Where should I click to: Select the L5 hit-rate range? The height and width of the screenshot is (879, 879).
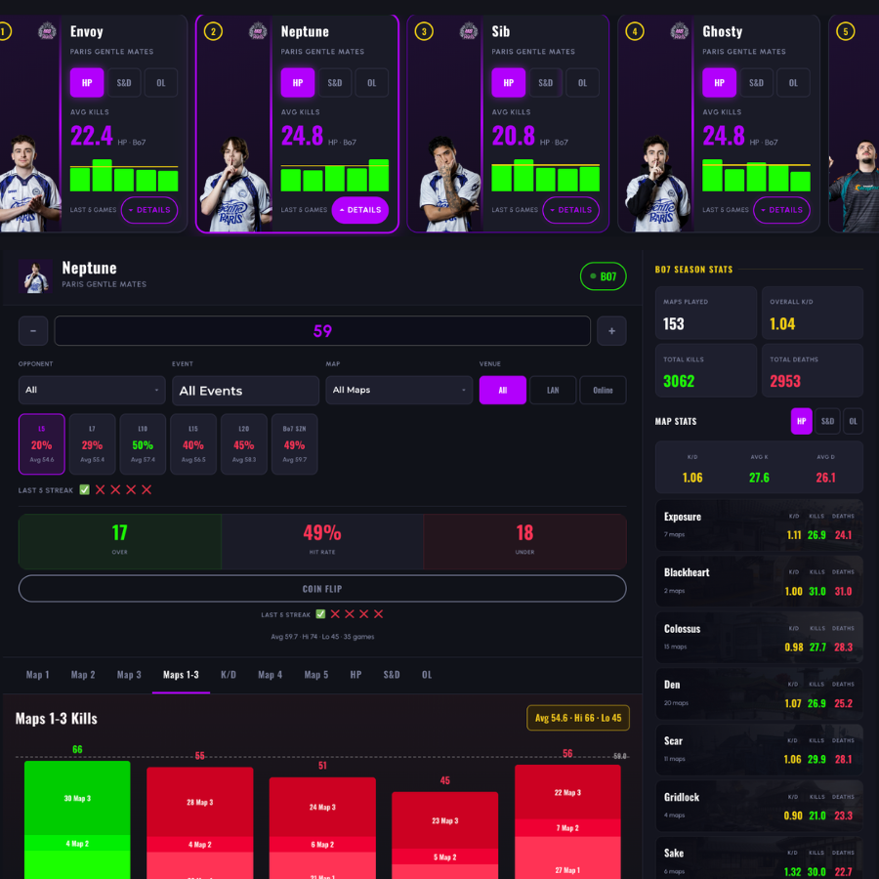[42, 444]
